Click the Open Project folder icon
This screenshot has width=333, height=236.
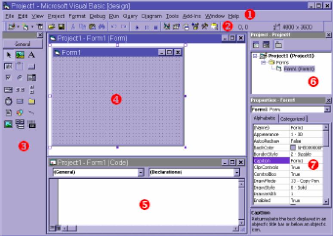(51, 27)
